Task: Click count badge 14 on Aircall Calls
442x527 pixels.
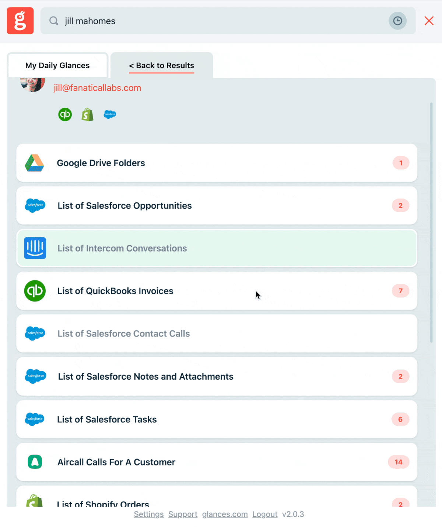Action: tap(399, 462)
